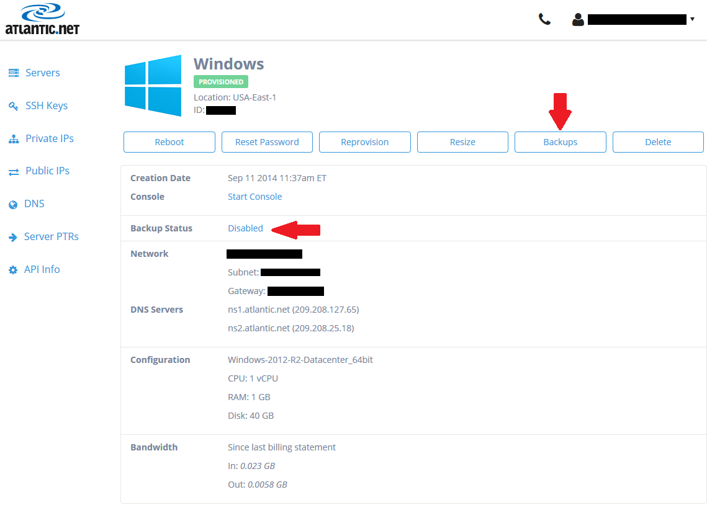Viewport: 707px width, 505px height.
Task: Click ns2.atlantic.net DNS server entry
Action: click(x=291, y=328)
